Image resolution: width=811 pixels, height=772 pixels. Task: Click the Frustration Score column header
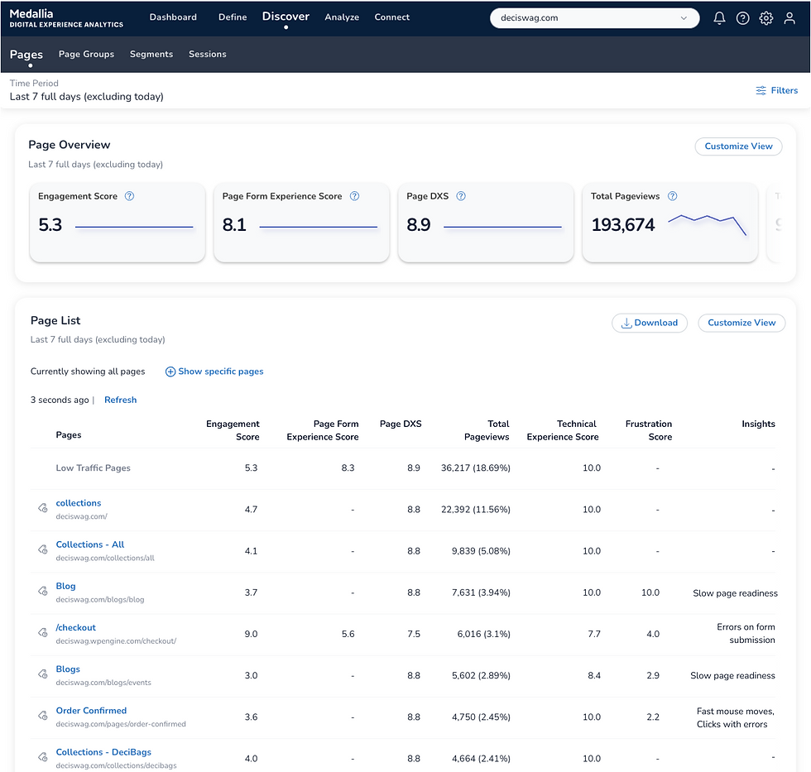tap(648, 430)
